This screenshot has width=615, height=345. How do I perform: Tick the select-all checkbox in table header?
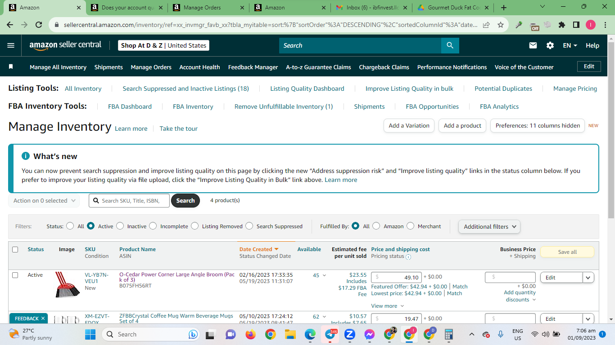tap(15, 249)
